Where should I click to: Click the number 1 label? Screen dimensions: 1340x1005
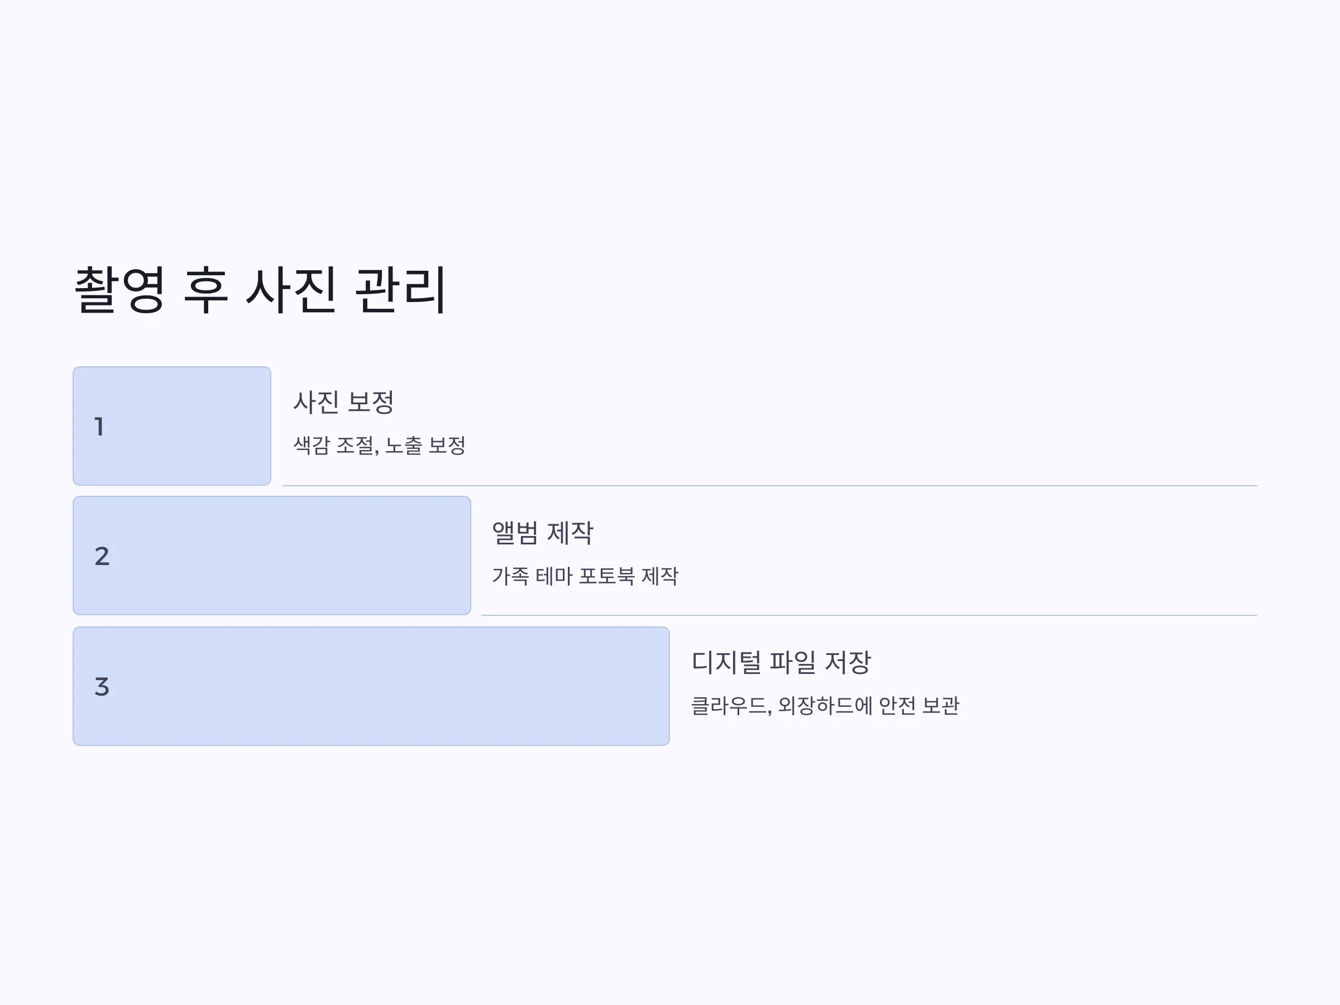99,427
